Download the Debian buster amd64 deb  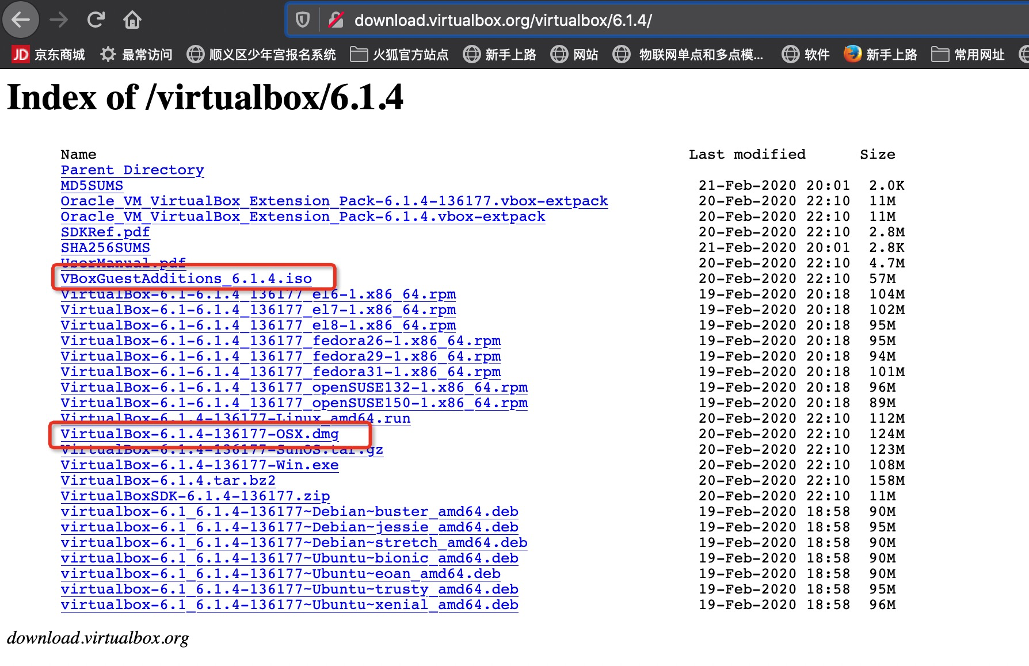click(289, 512)
